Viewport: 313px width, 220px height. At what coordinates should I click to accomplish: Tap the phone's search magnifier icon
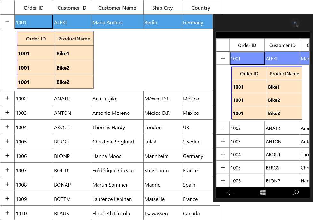click(x=296, y=193)
